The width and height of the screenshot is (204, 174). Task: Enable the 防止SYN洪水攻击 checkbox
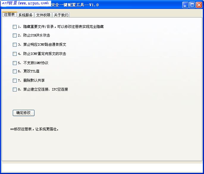(15, 35)
